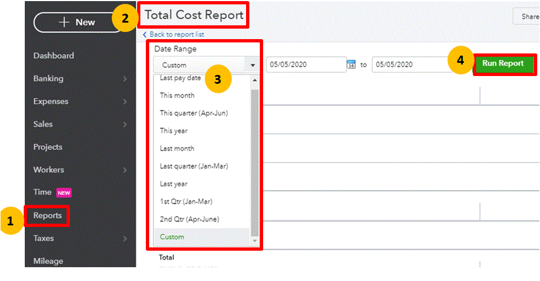Expand the Taxes submenu chevron
540x281 pixels.
pos(125,239)
